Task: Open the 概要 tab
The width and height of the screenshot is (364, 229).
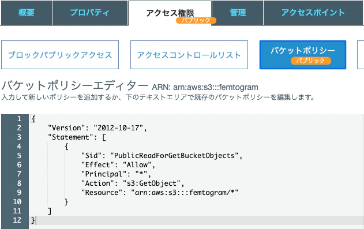Action: (x=26, y=13)
